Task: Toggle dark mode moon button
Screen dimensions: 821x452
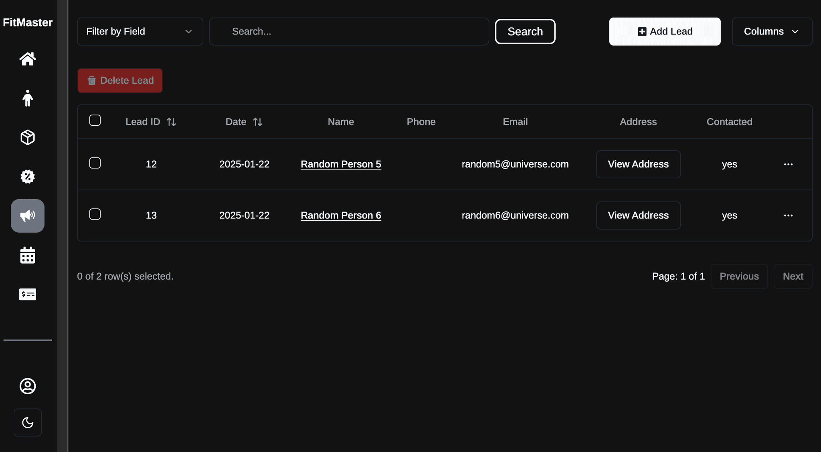Action: click(28, 422)
